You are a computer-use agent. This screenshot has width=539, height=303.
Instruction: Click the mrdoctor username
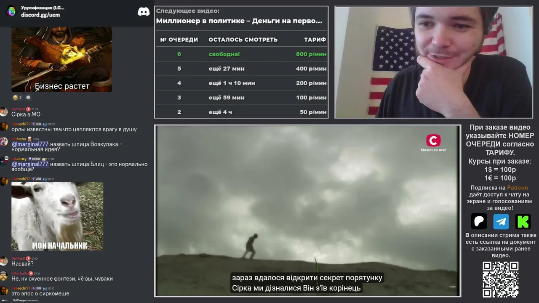(19, 139)
